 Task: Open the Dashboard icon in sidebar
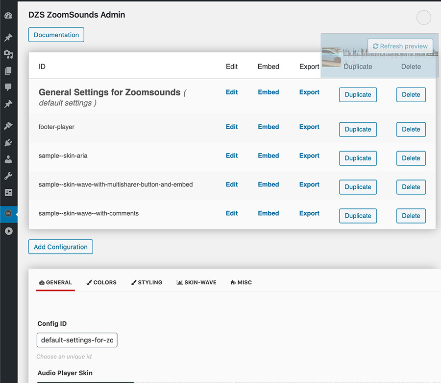8,16
